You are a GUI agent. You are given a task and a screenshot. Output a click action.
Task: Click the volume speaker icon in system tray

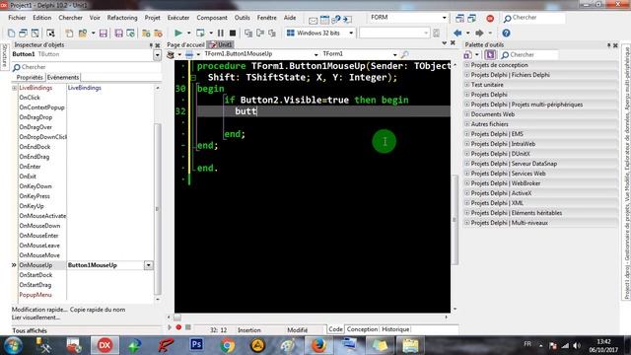click(x=577, y=345)
